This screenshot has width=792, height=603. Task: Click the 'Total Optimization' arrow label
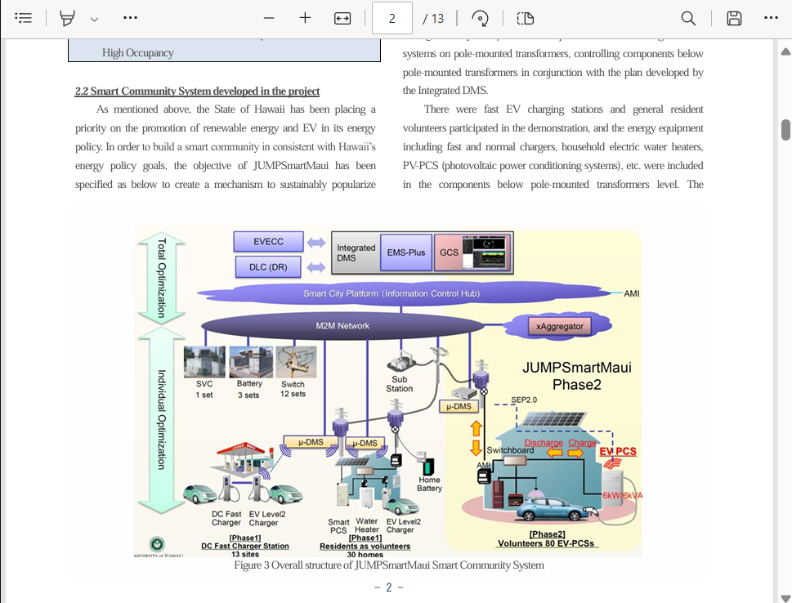click(x=161, y=278)
